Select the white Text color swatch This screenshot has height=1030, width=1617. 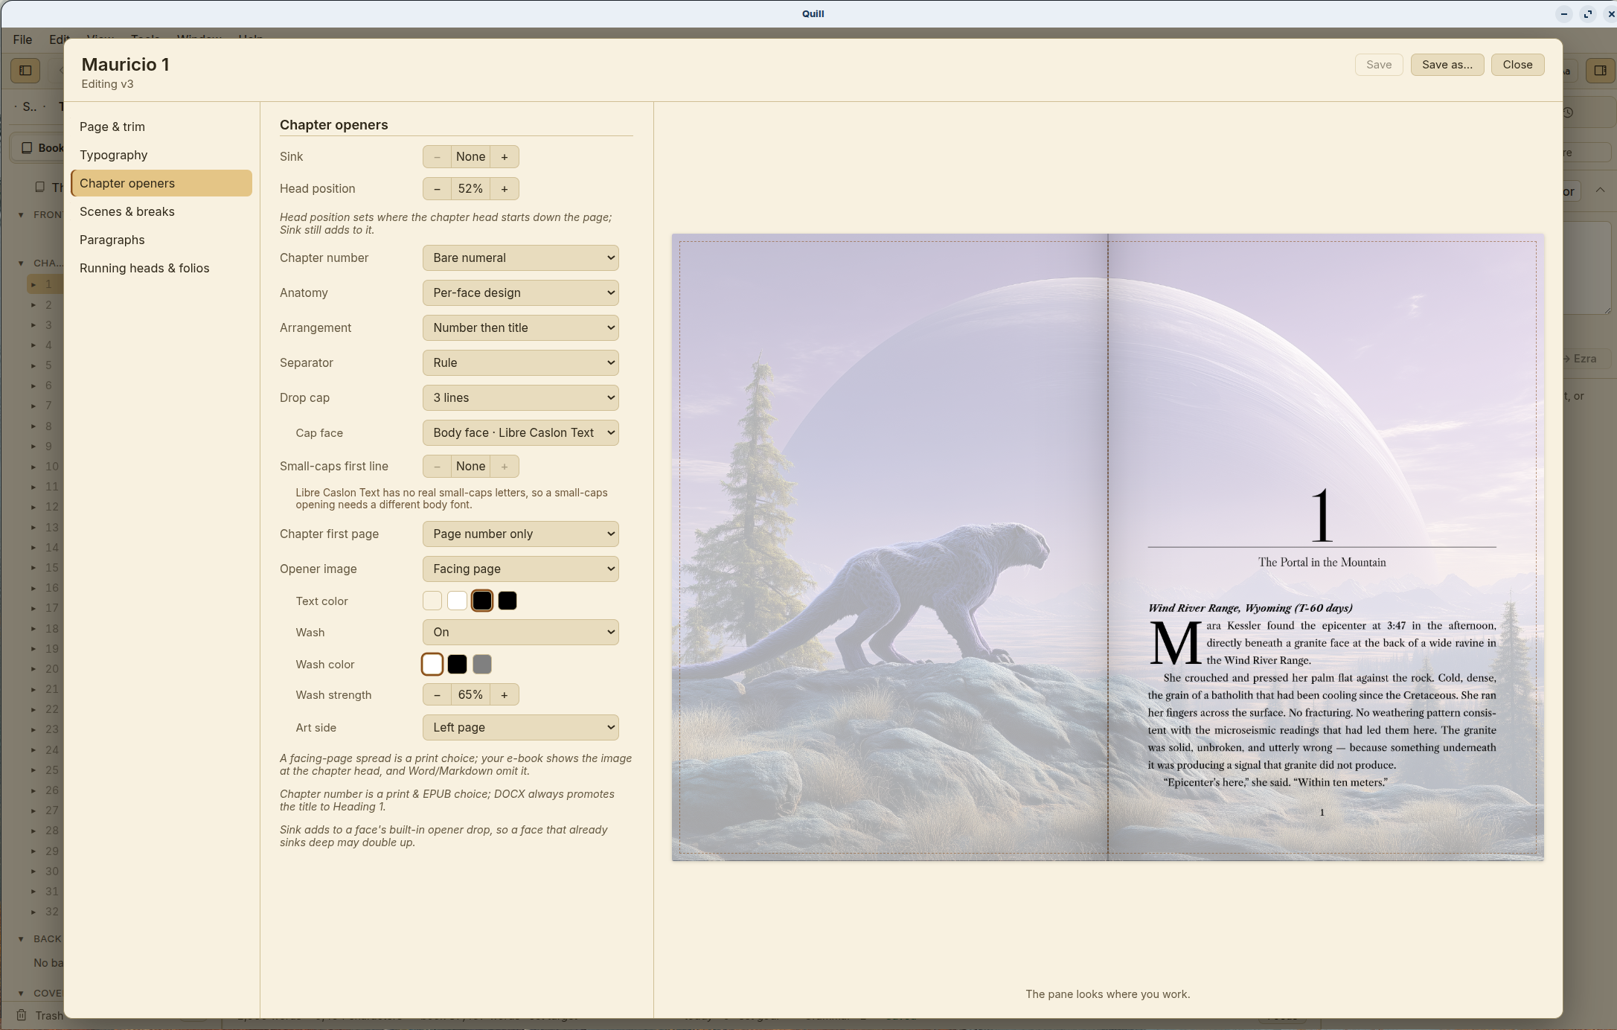[x=458, y=601]
